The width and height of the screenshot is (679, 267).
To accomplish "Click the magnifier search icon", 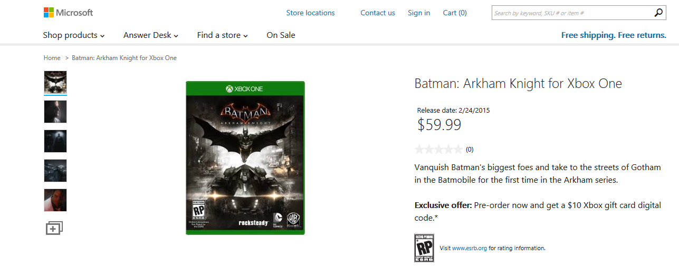I will pyautogui.click(x=658, y=13).
